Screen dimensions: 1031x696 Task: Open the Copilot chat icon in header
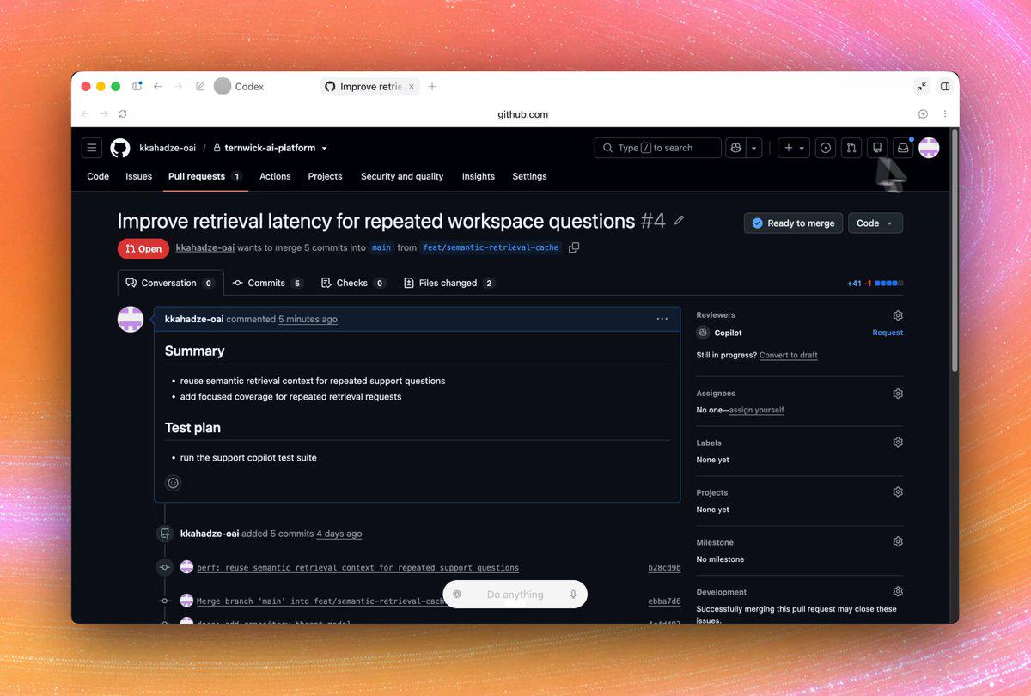(x=736, y=148)
